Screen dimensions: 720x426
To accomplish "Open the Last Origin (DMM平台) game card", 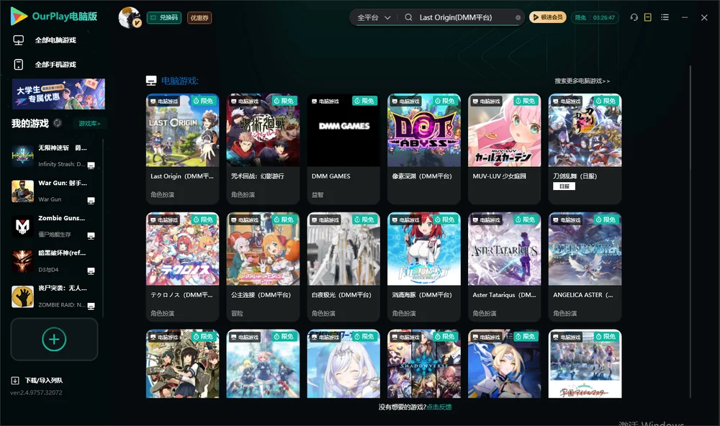I will pyautogui.click(x=182, y=149).
